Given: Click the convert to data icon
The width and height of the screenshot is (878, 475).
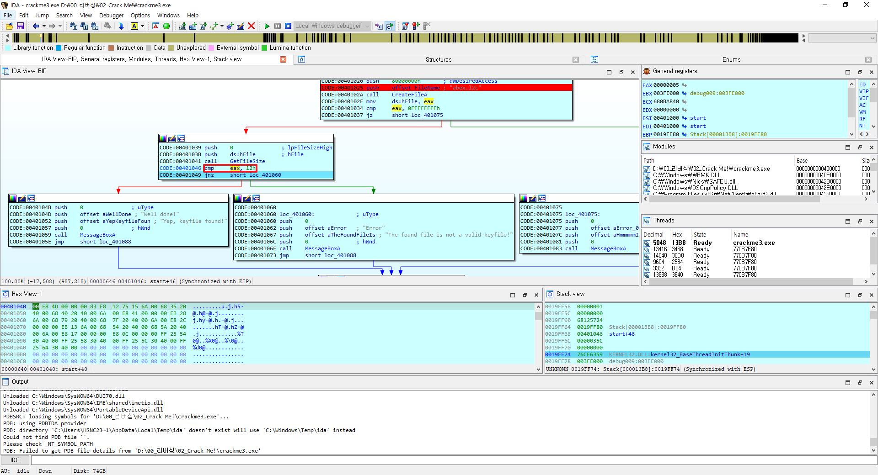Looking at the screenshot, I should coord(193,26).
